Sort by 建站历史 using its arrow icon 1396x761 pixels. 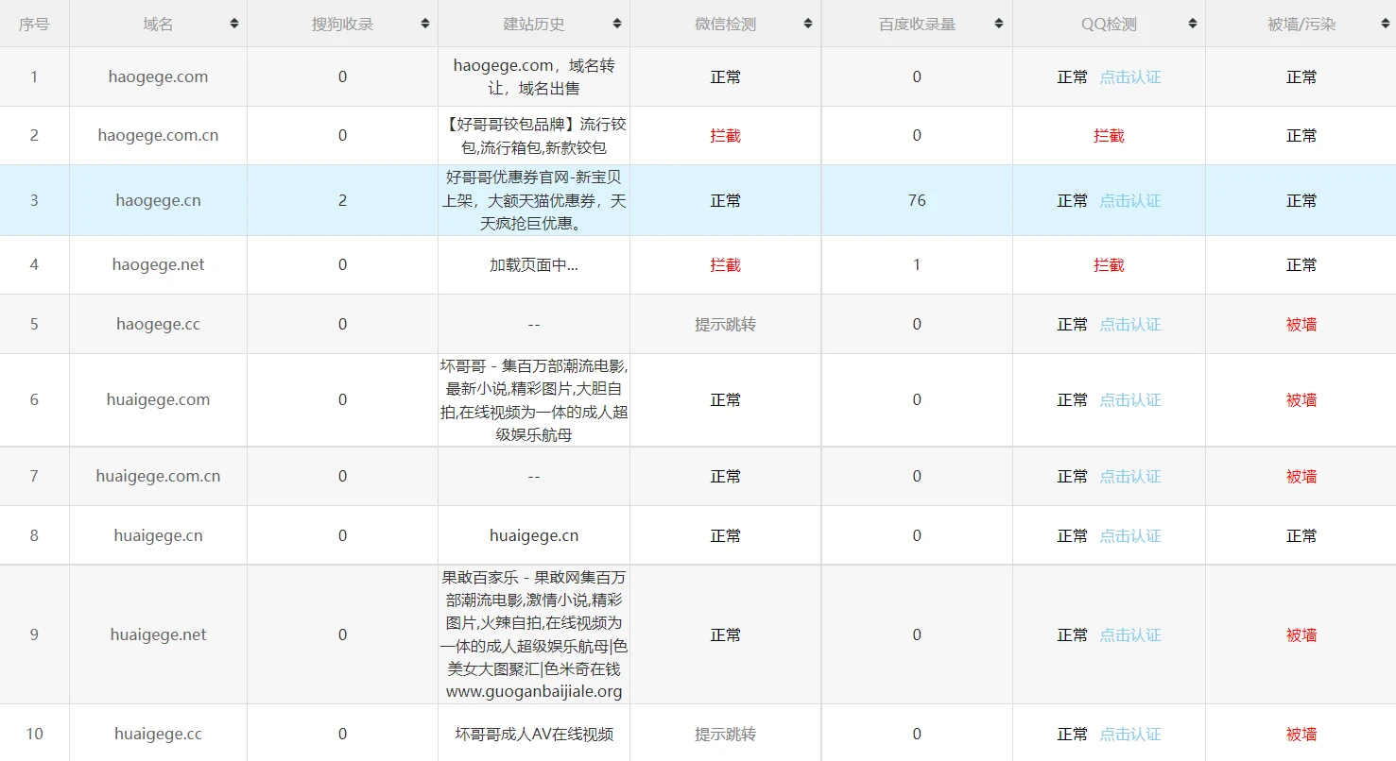617,24
